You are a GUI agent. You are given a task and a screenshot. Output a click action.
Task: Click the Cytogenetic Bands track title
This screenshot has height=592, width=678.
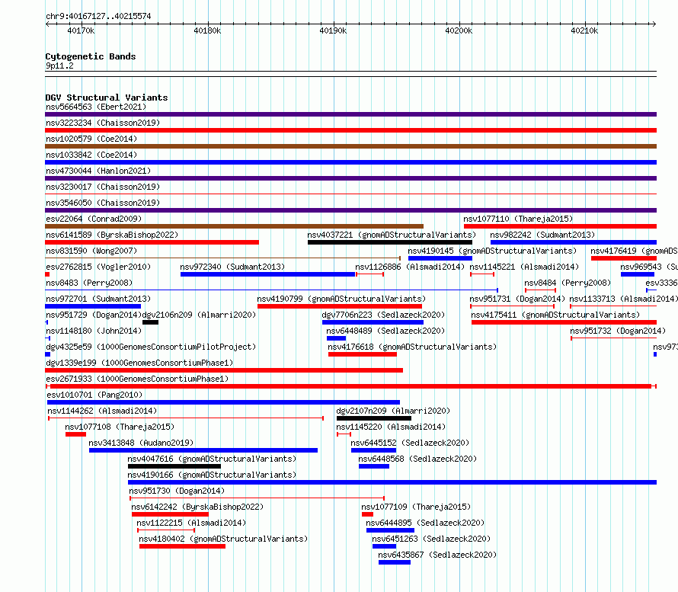[x=91, y=56]
